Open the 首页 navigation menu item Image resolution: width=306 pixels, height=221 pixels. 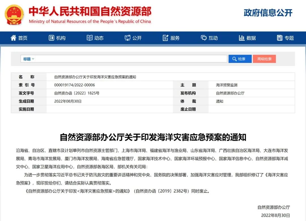23,38
